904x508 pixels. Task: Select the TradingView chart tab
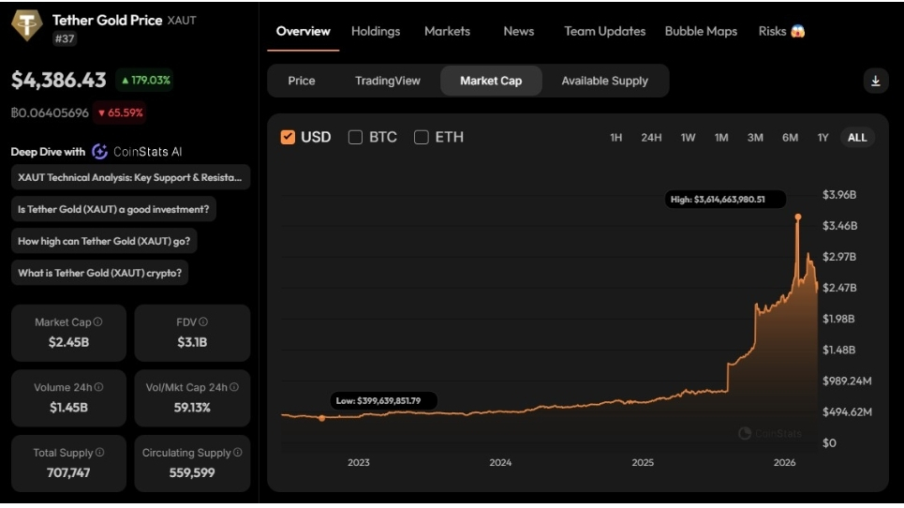click(x=388, y=81)
